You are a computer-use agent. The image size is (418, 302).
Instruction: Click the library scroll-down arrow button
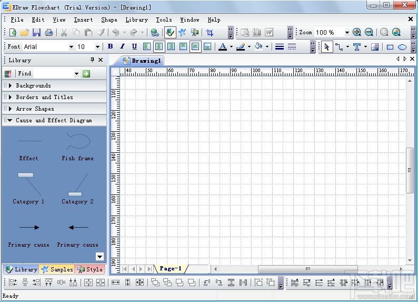coord(99,257)
